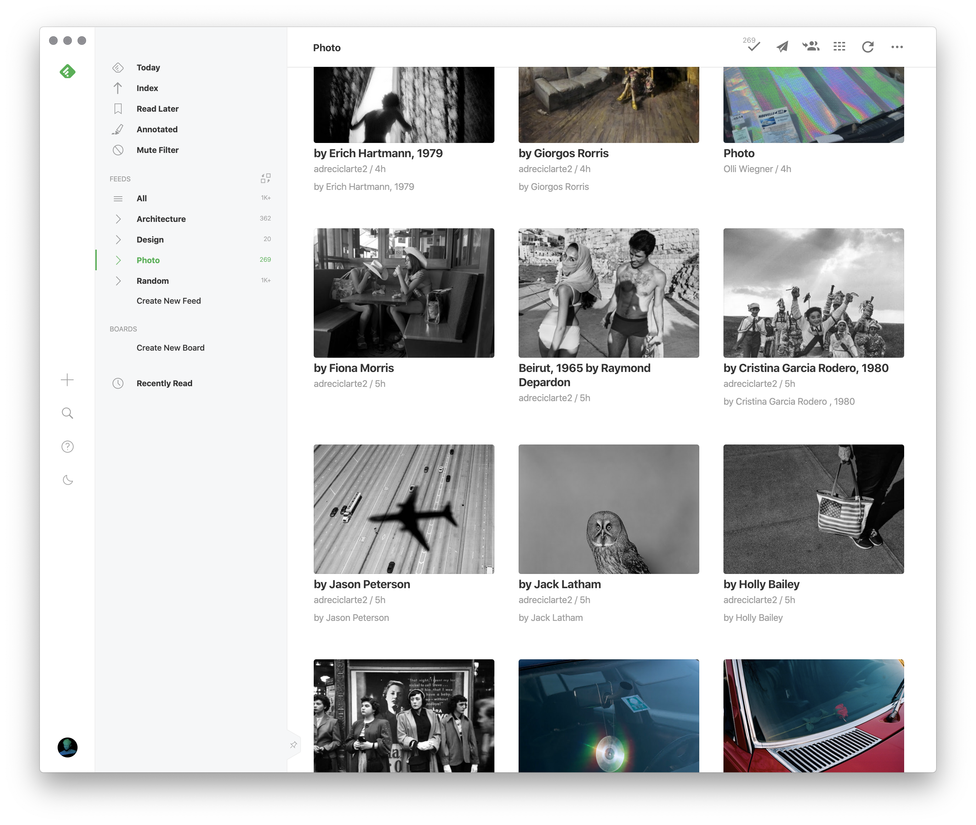Expand the Design feed folder chevron

tap(118, 239)
